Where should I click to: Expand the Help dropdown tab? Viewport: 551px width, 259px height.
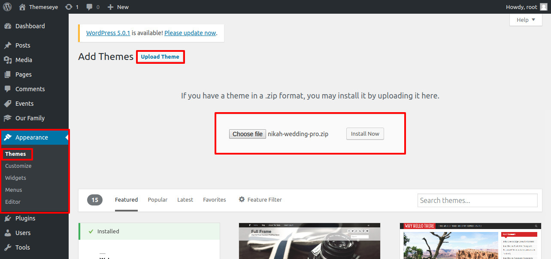(526, 20)
